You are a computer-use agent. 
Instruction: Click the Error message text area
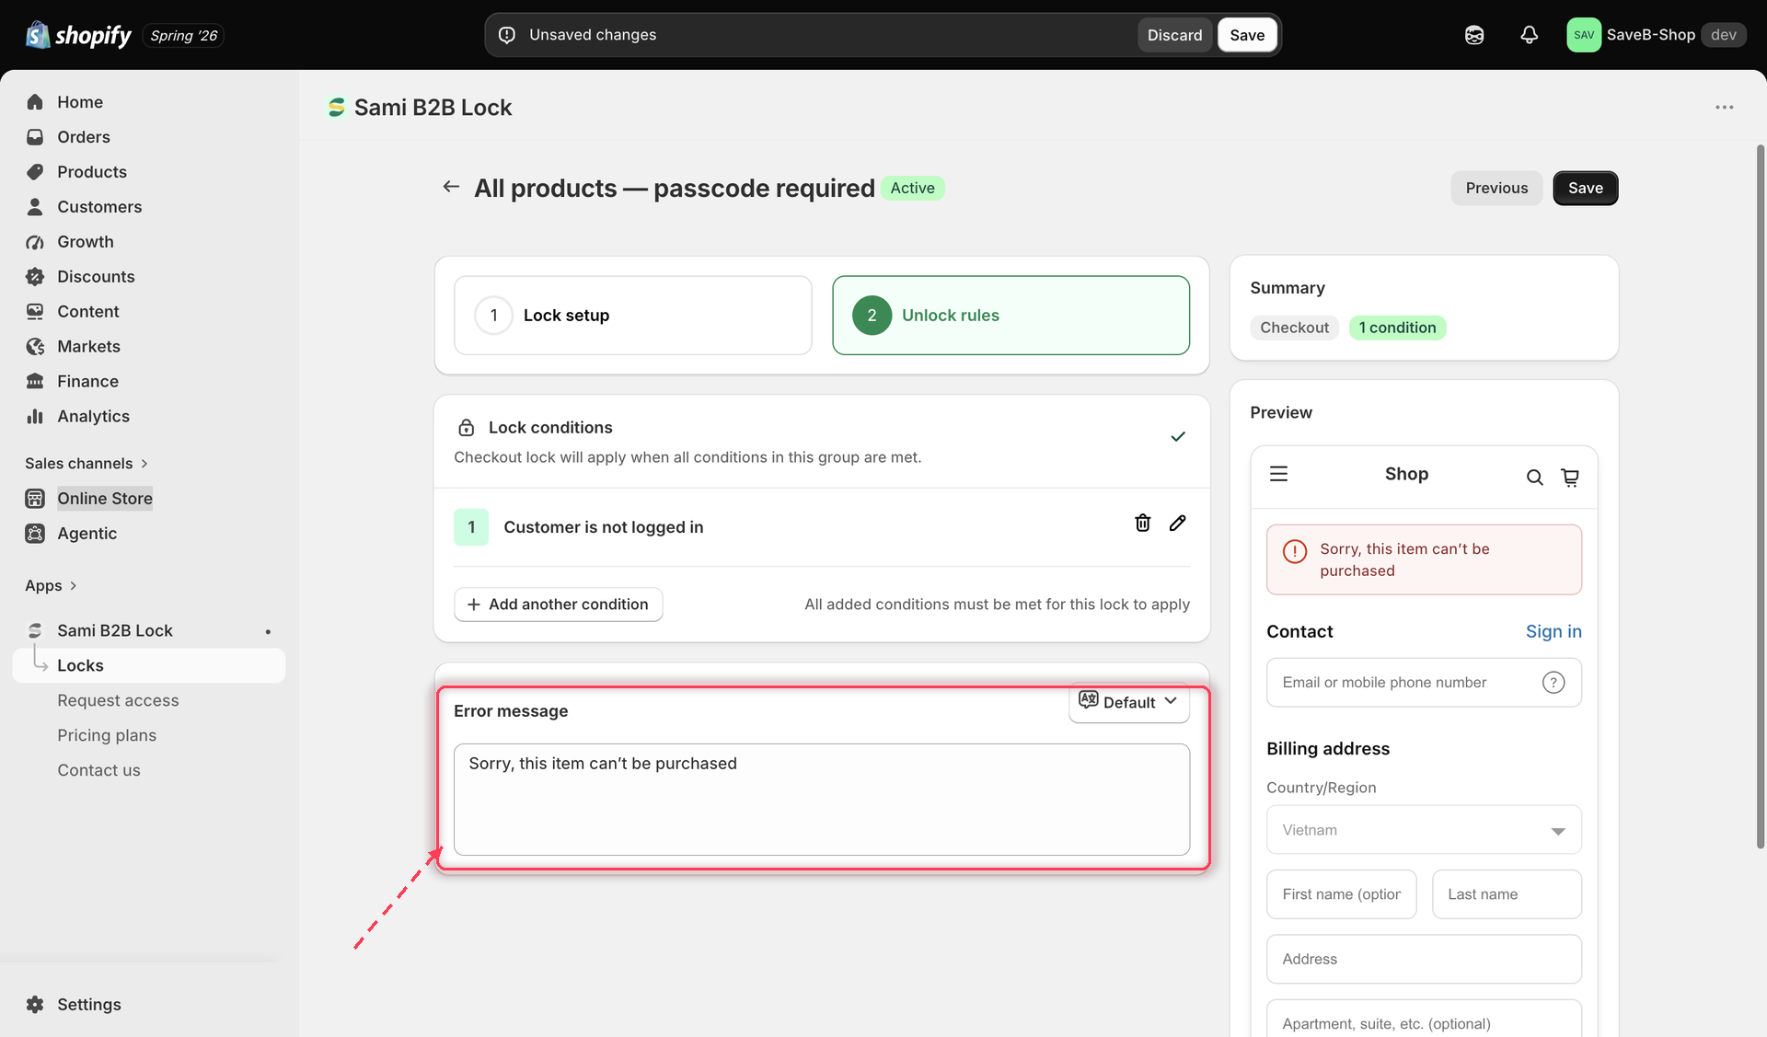click(821, 800)
